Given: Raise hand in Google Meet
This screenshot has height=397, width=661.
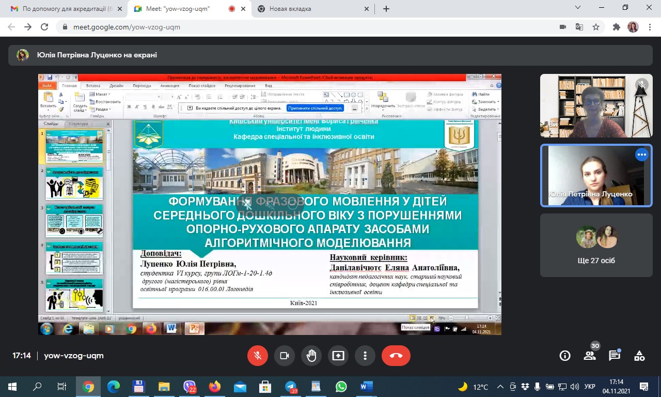Looking at the screenshot, I should pyautogui.click(x=311, y=356).
